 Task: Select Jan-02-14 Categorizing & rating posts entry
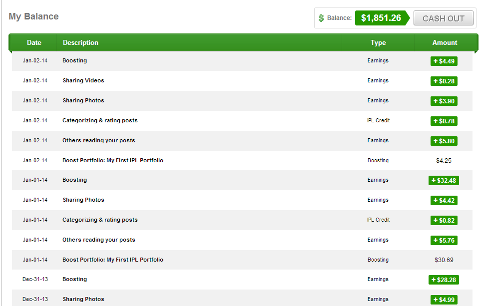tap(100, 120)
